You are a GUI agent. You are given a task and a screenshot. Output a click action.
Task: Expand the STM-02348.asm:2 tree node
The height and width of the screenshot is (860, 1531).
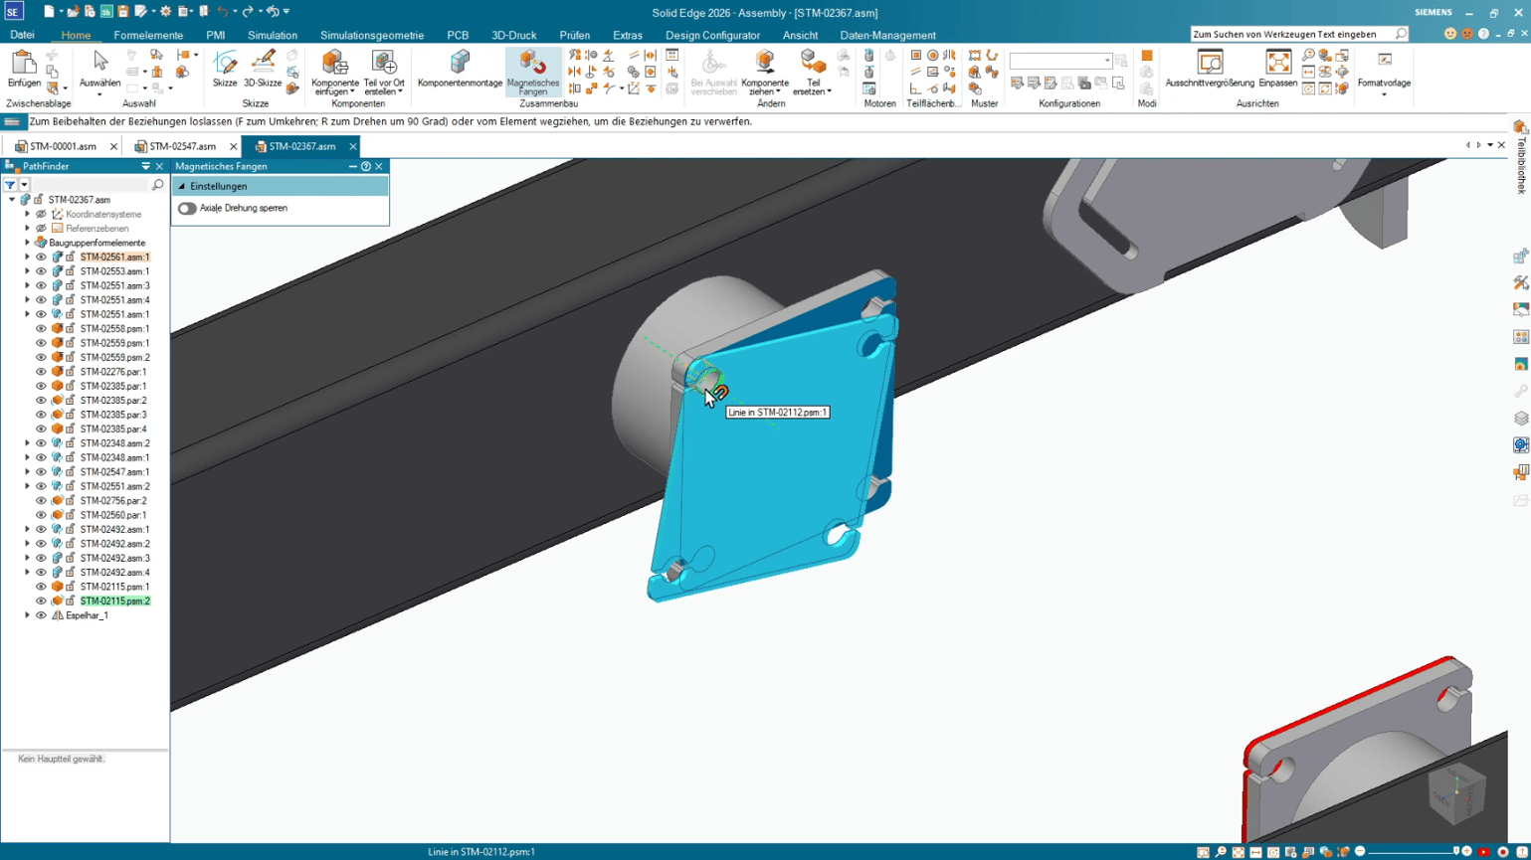pos(27,442)
